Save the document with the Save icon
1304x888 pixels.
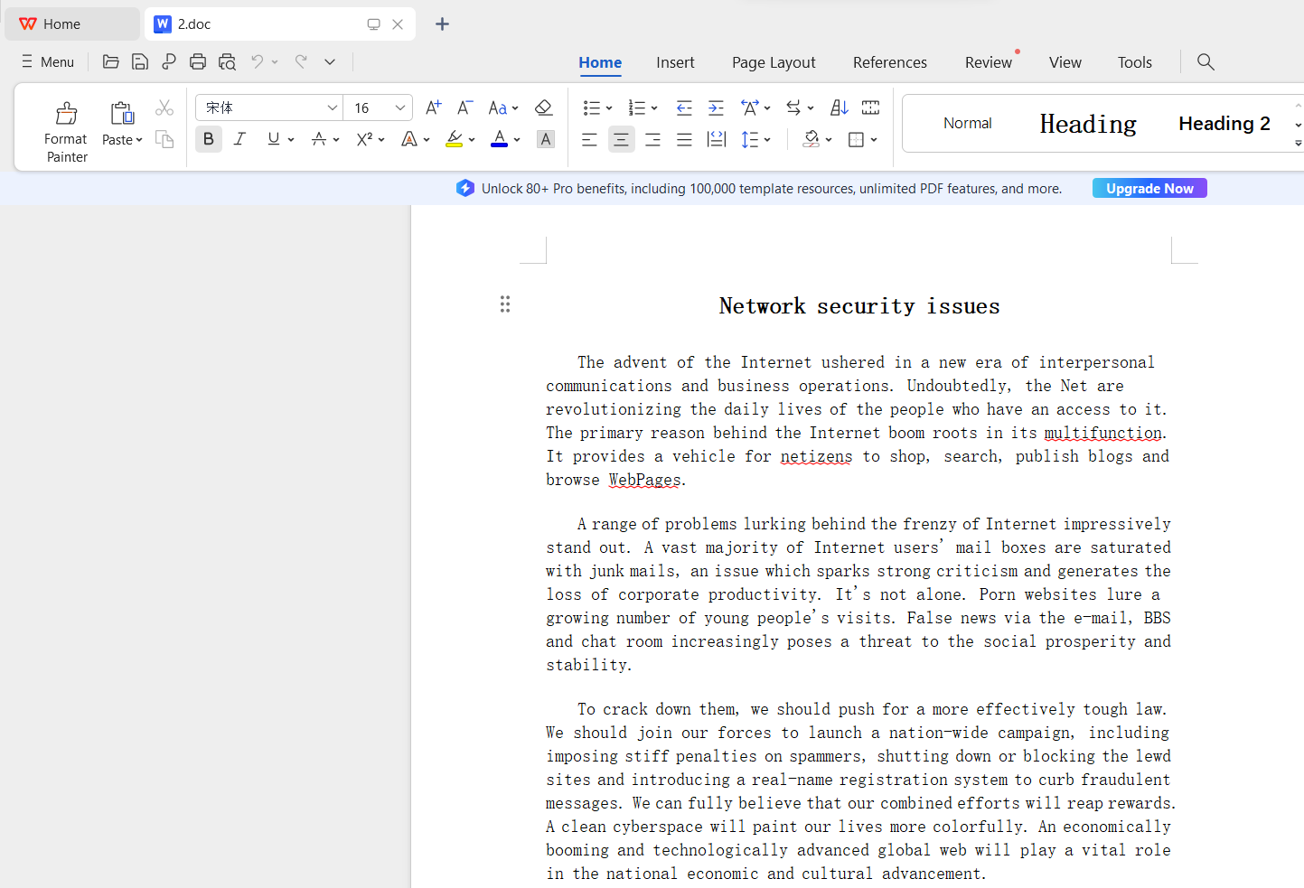[140, 61]
